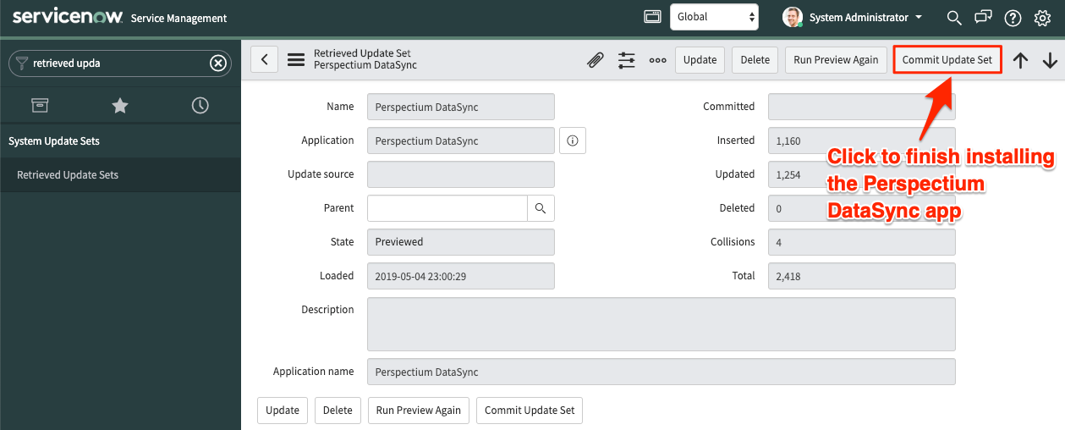Click the Collisions field value 4

[x=862, y=242]
